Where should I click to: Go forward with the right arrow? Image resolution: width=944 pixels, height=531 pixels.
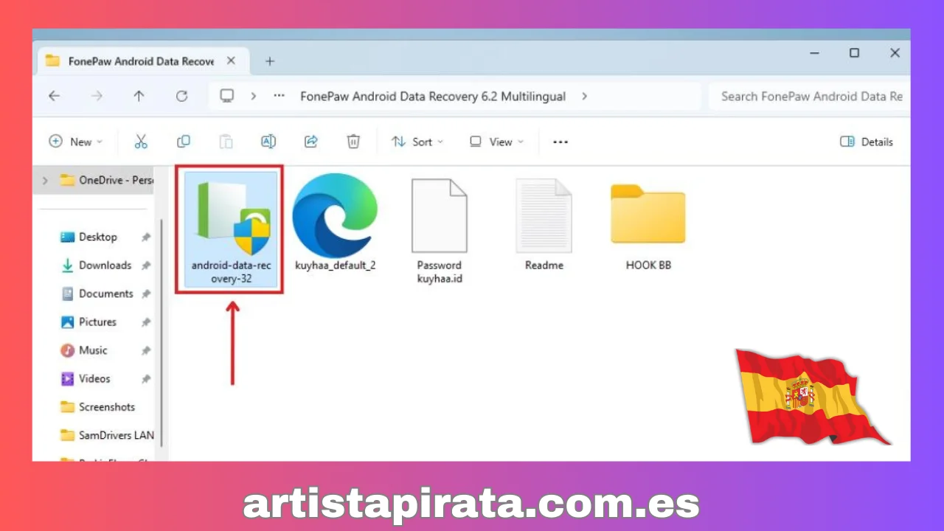coord(97,96)
